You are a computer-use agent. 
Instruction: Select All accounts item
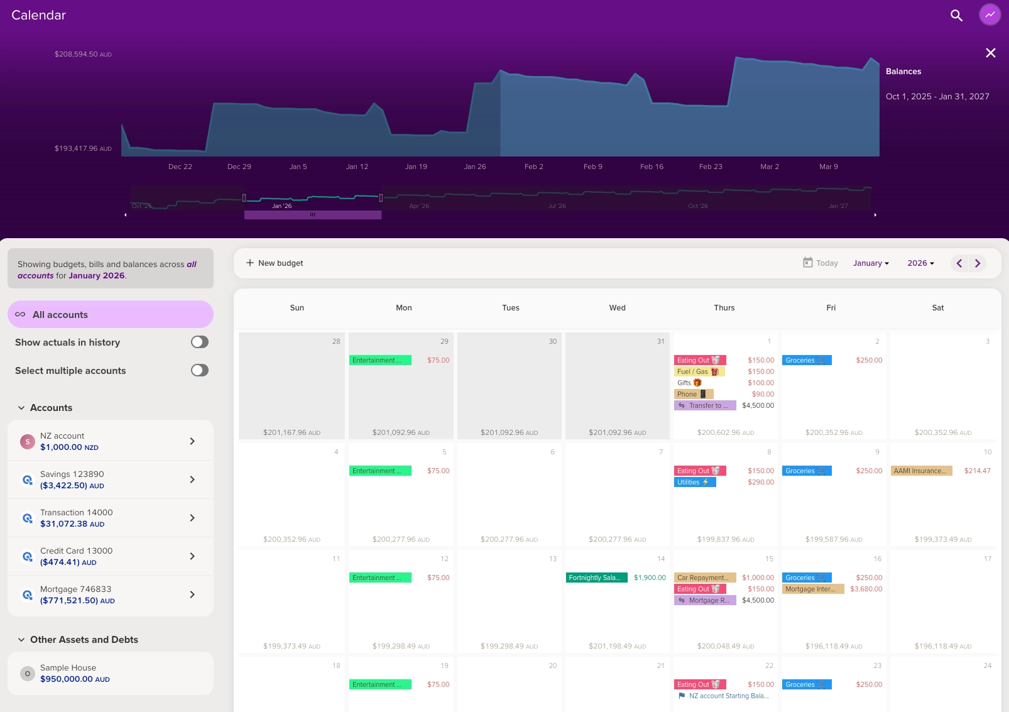pos(111,314)
